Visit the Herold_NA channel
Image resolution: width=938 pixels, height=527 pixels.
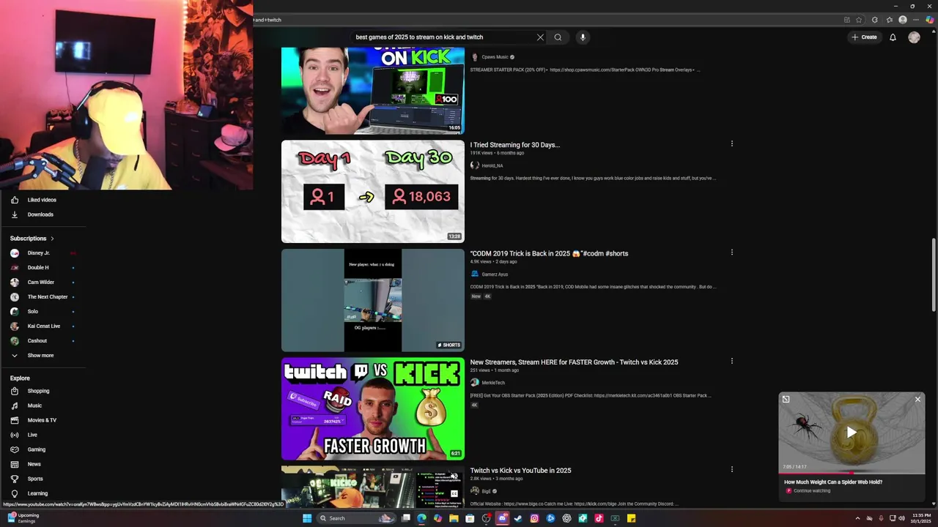[x=492, y=165]
